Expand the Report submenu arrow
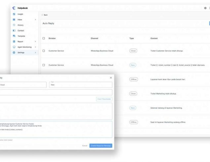 [x=35, y=41]
